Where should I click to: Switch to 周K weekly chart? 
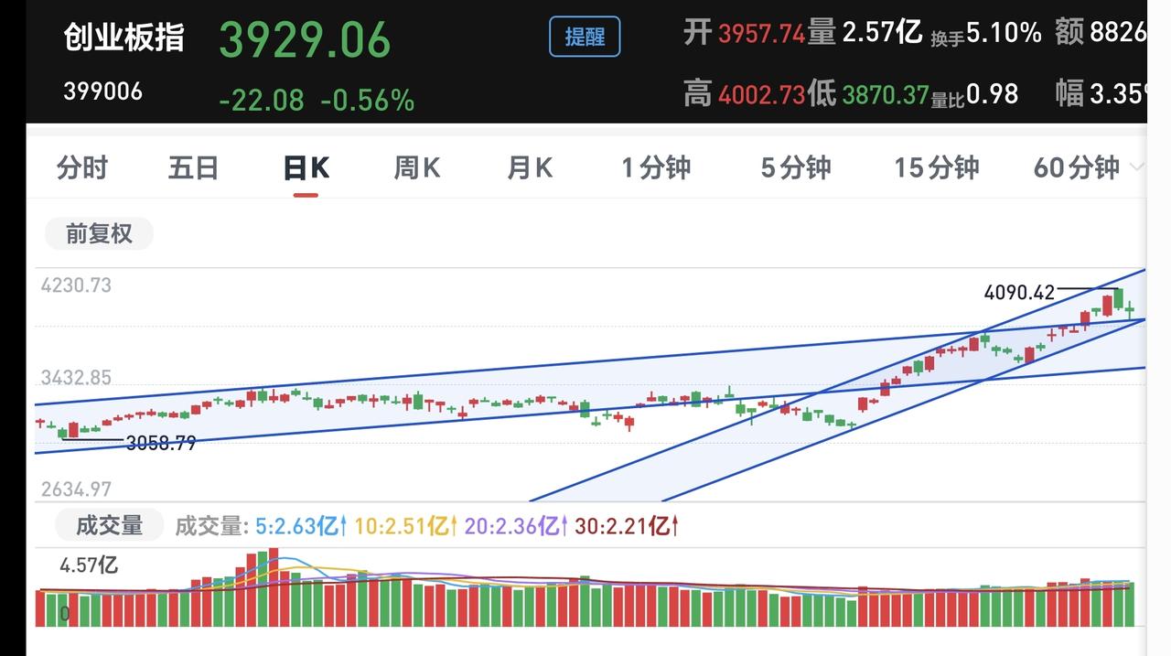click(417, 167)
